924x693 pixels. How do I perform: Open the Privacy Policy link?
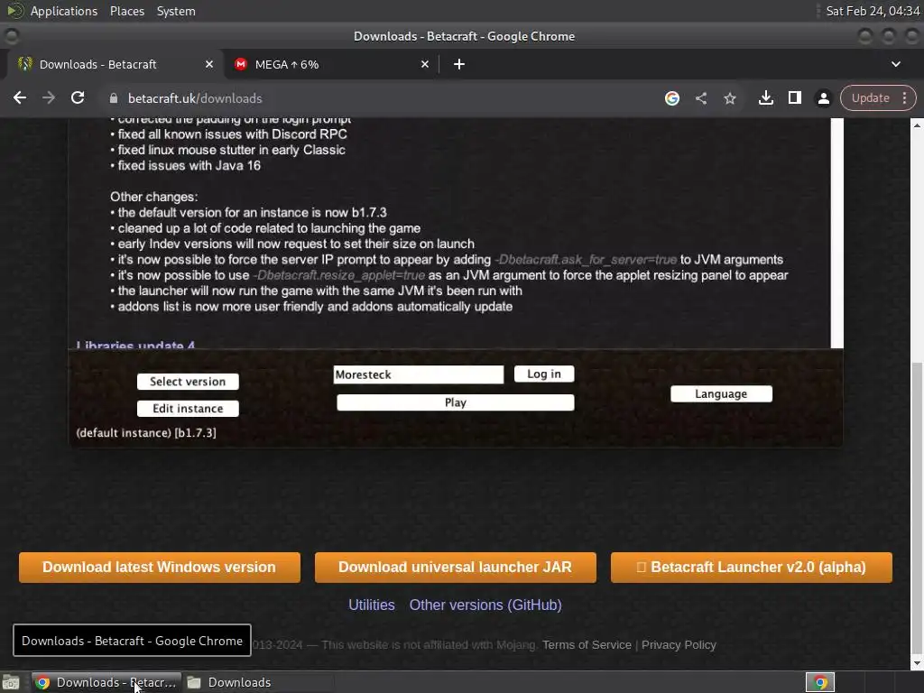tap(679, 645)
